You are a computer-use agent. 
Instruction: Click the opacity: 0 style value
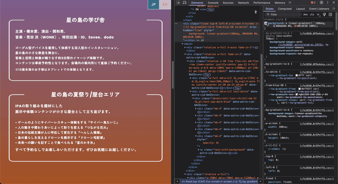click(211, 143)
